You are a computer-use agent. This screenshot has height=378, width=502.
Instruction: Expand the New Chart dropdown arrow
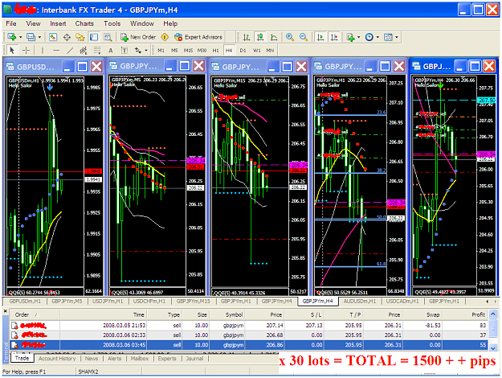21,37
